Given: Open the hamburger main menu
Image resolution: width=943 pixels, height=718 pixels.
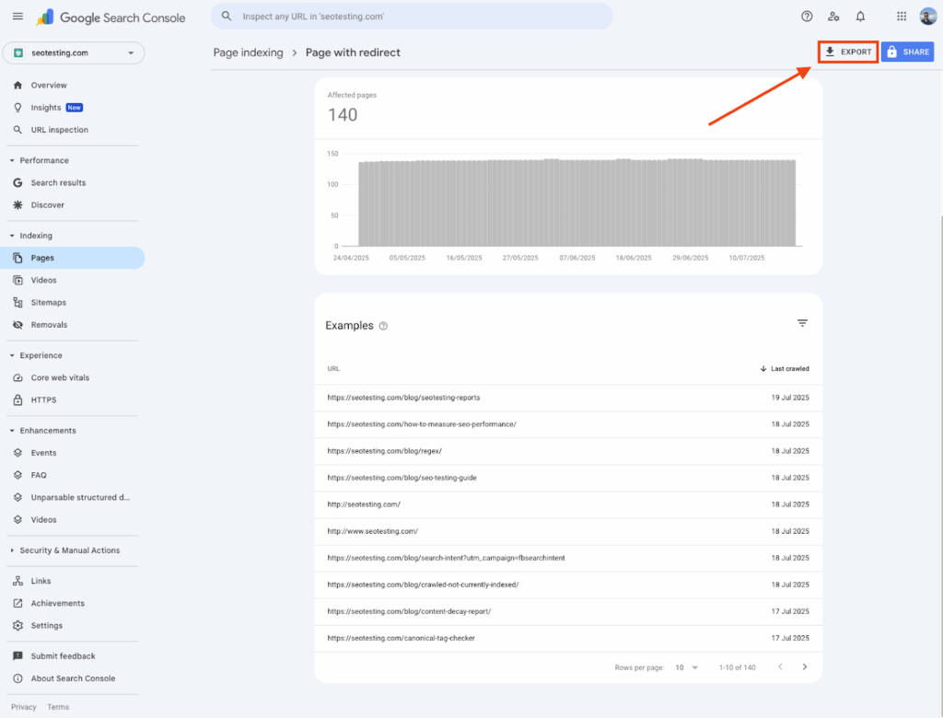Looking at the screenshot, I should pos(17,17).
